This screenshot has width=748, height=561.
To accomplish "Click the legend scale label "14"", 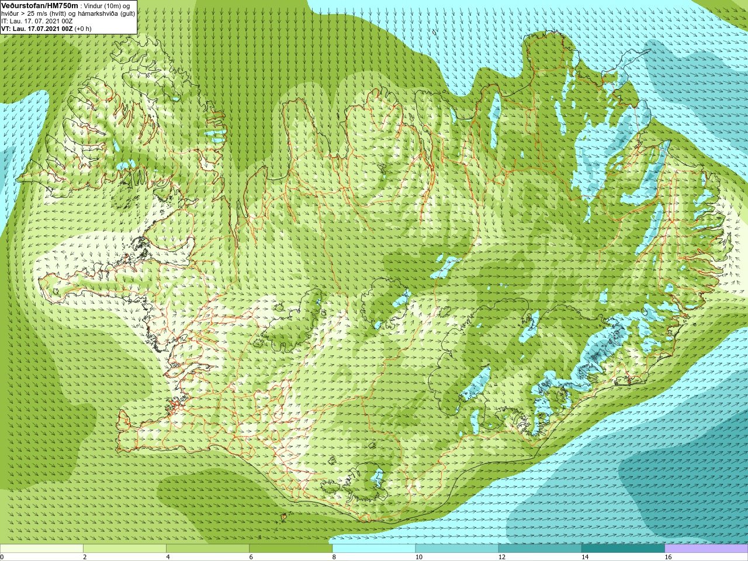I will pyautogui.click(x=584, y=557).
